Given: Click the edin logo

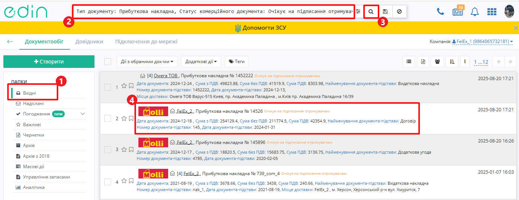Looking at the screenshot, I should [26, 12].
